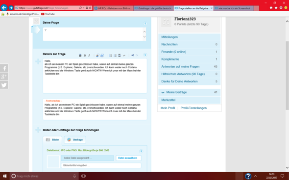This screenshot has width=289, height=180.
Task: Open Windows Start menu
Action: [5, 176]
